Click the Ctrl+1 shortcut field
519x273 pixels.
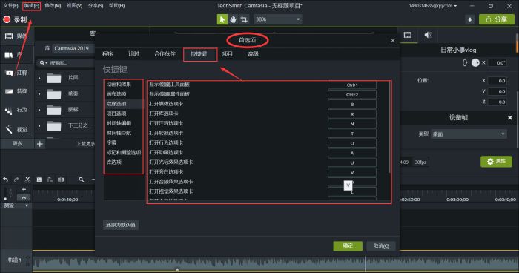point(352,85)
